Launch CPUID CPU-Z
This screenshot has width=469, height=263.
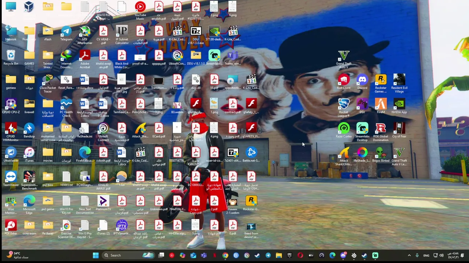click(x=11, y=106)
